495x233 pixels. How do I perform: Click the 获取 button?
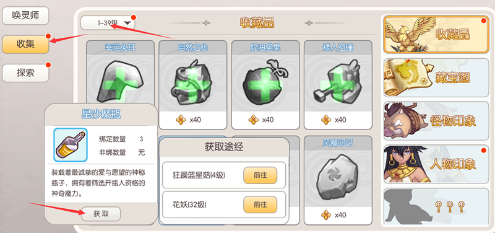(101, 214)
